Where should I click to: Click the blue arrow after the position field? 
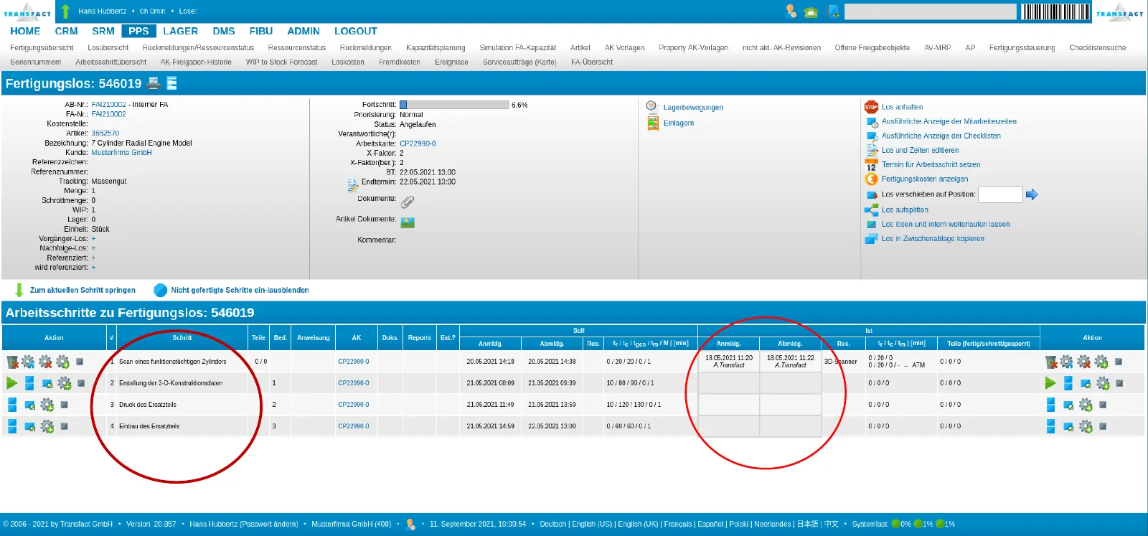click(1032, 194)
